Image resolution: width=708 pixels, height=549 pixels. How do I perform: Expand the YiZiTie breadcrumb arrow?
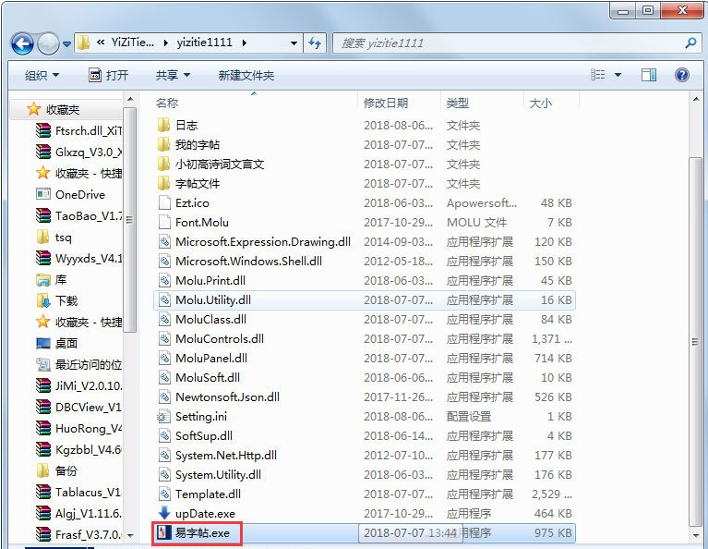[x=166, y=43]
